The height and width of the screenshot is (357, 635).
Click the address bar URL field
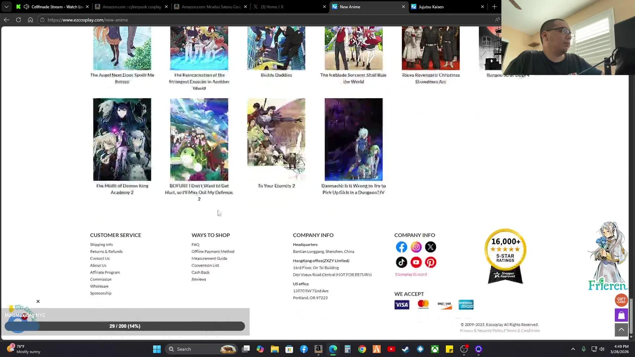pyautogui.click(x=268, y=20)
